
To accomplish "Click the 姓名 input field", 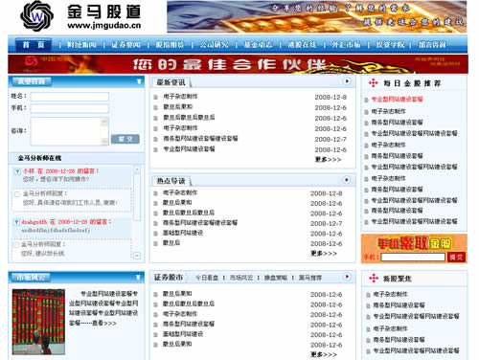I will pyautogui.click(x=70, y=97).
